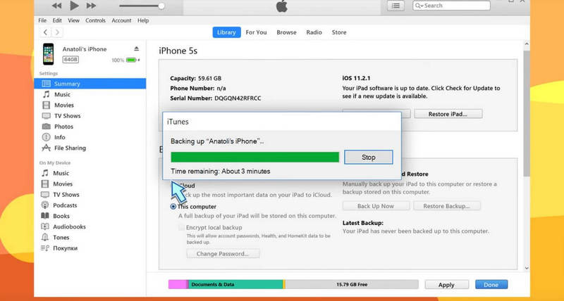Open Podcasts on the device
Viewport: 564px width, 301px height.
coord(65,205)
